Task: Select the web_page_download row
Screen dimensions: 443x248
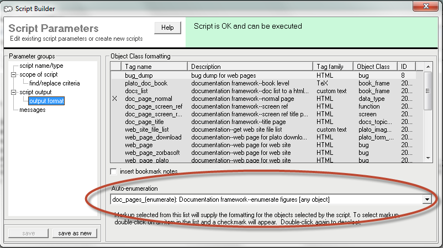Action: [x=152, y=137]
